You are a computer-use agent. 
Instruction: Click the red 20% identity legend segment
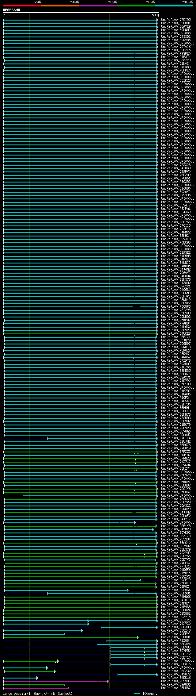22,6
